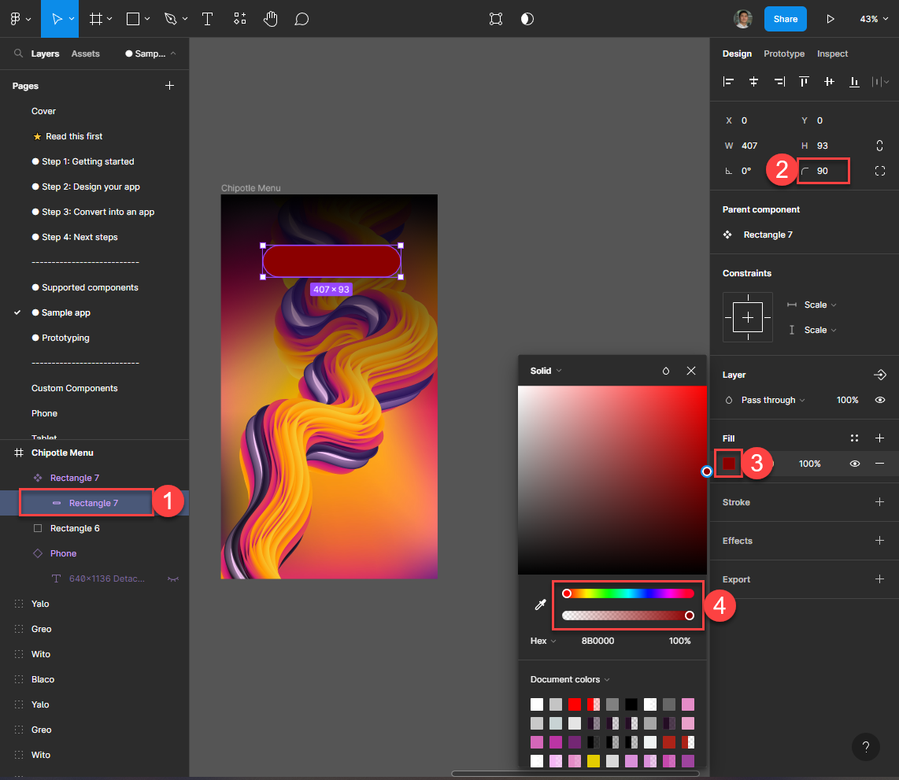
Task: Toggle visibility of the Fill color
Action: (x=854, y=464)
